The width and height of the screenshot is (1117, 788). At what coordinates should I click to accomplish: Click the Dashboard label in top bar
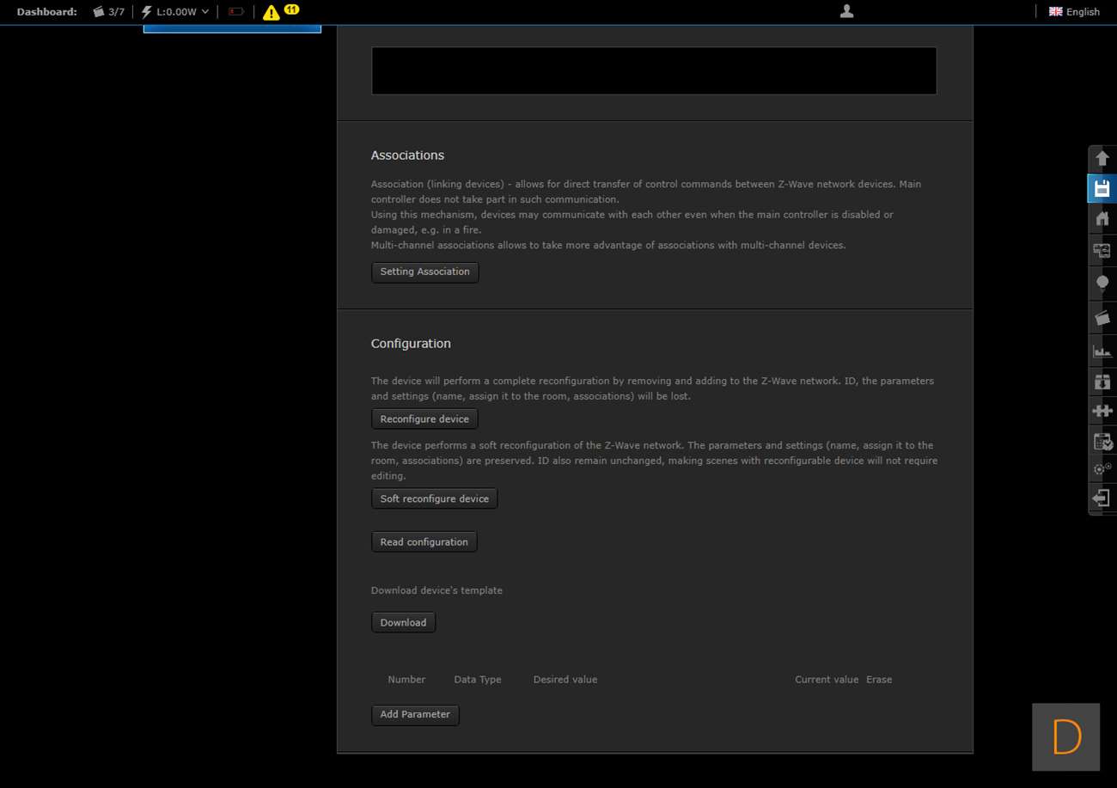pyautogui.click(x=47, y=12)
